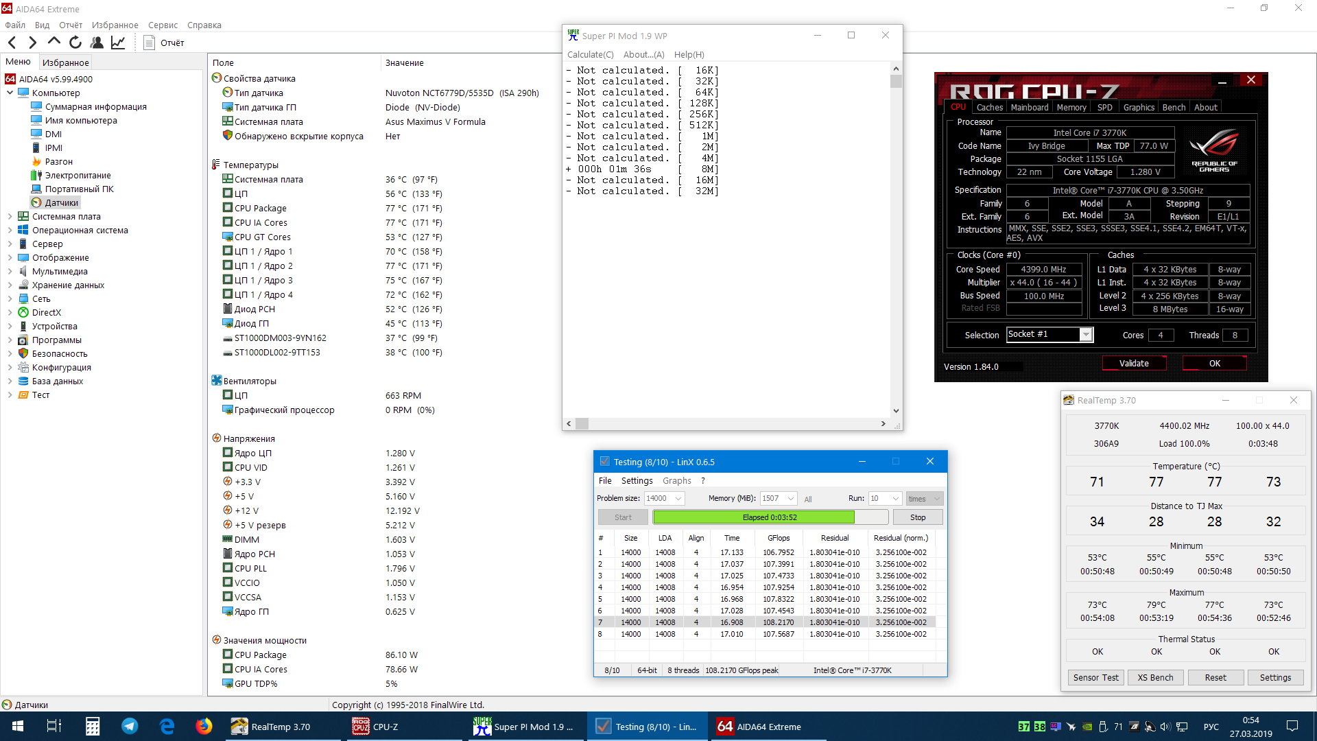Open Firefox from the taskbar
This screenshot has height=741, width=1317.
[x=204, y=726]
